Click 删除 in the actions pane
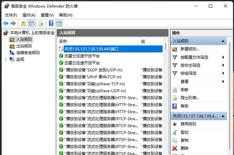Viewport: 234px width, 155px height. [184, 148]
